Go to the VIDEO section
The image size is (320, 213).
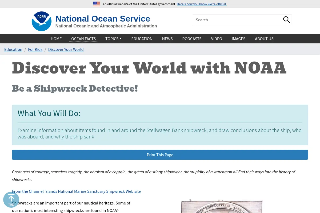click(x=217, y=39)
